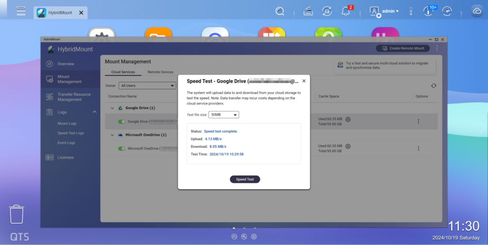
Task: Open the QTS notifications bell icon
Action: tap(346, 11)
